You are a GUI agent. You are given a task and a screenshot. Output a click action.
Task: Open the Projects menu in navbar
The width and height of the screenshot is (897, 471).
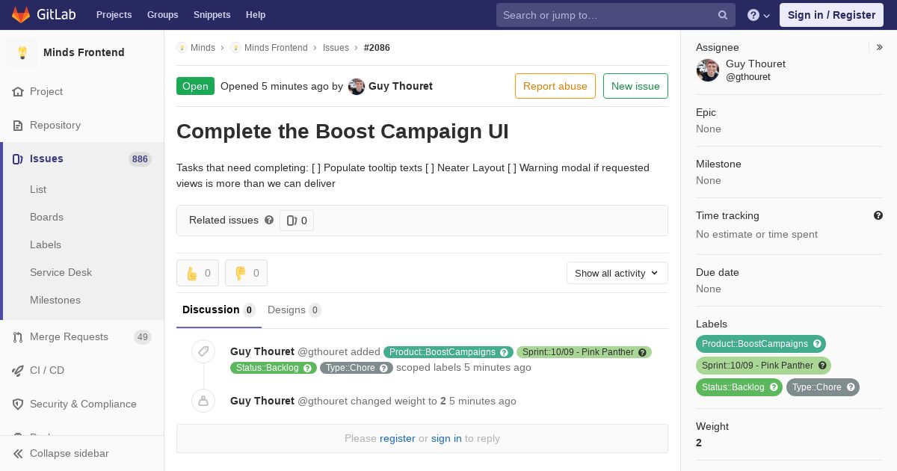[x=114, y=15]
